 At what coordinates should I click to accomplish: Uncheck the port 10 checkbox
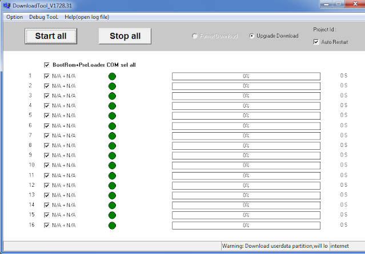47,165
